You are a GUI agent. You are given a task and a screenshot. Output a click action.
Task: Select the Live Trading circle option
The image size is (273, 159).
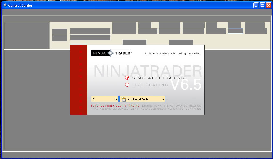point(127,85)
